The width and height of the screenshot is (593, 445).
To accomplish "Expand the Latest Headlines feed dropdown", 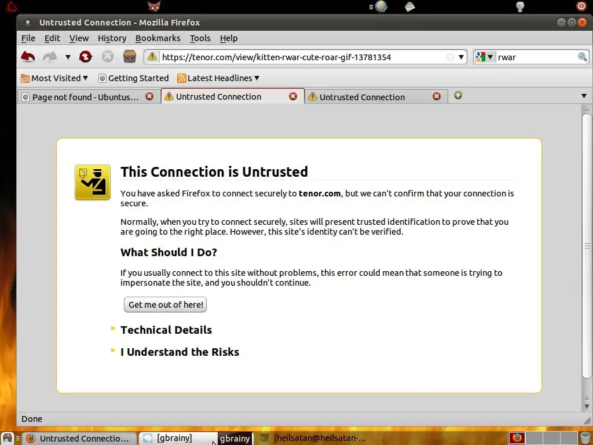I will click(x=218, y=78).
